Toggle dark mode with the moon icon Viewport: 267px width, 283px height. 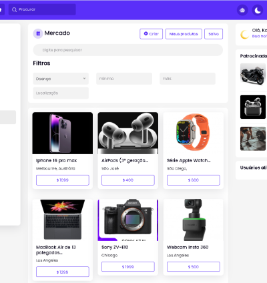[258, 10]
